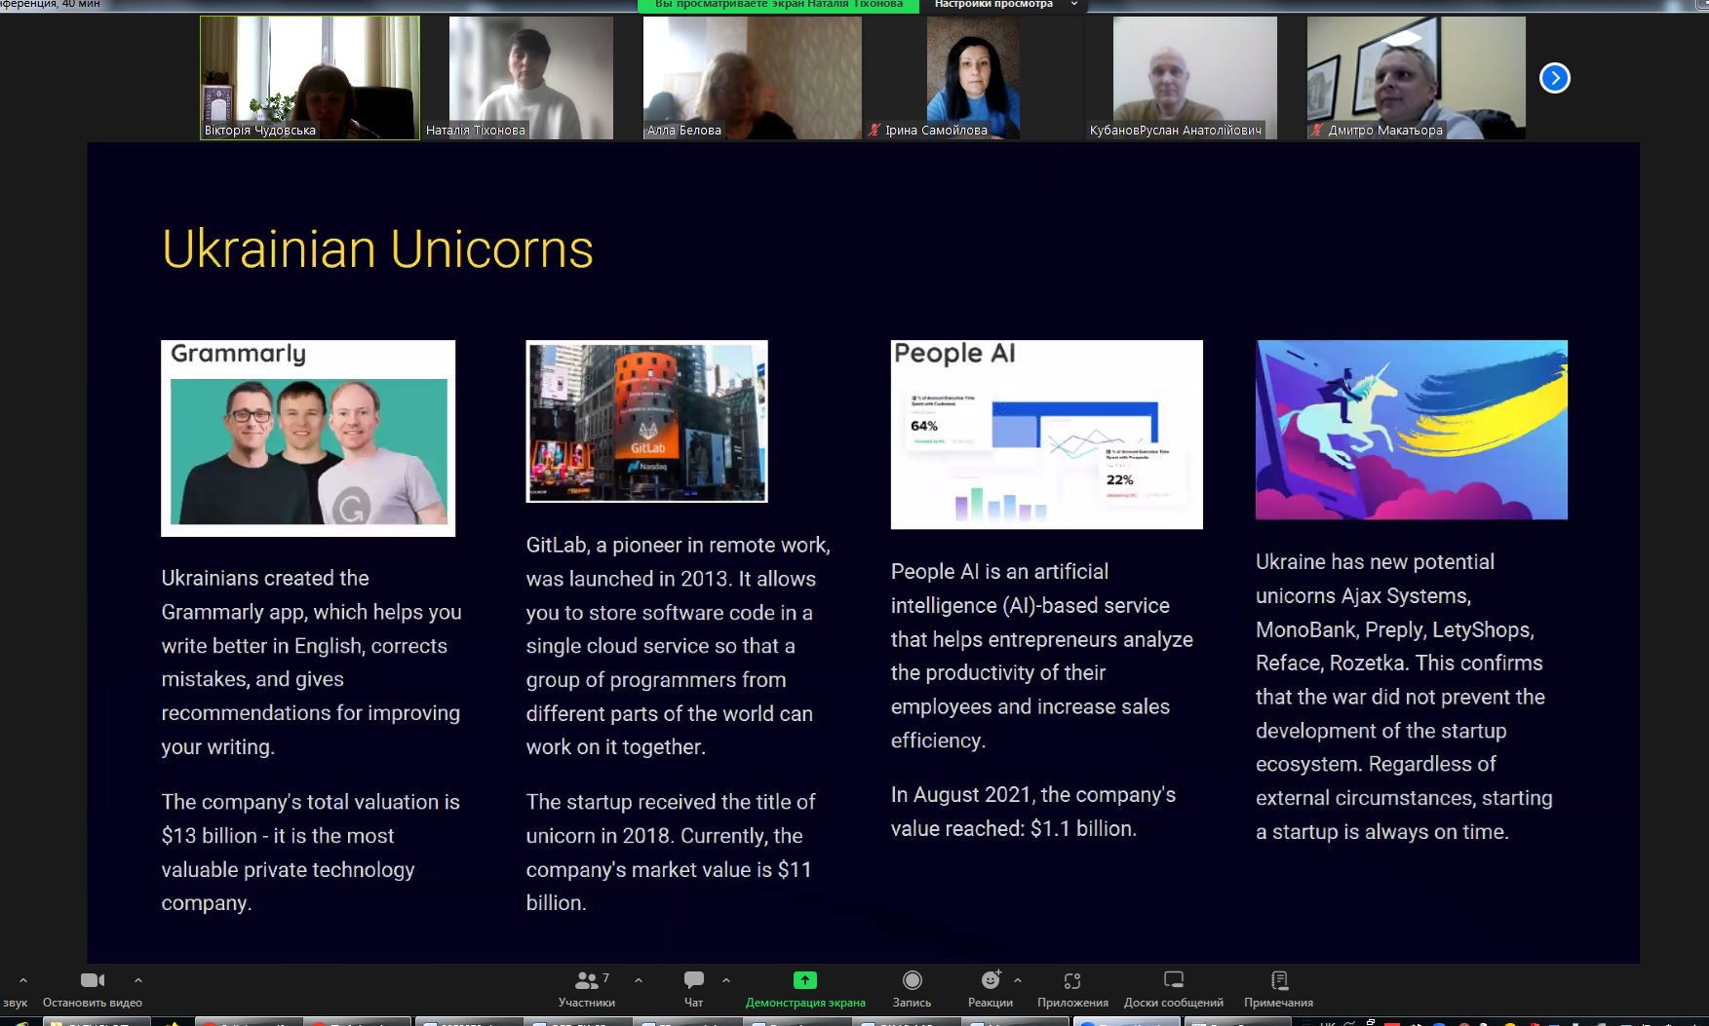The width and height of the screenshot is (1709, 1026).
Task: Click the text "Ukraine has new potential"
Action: point(1375,562)
